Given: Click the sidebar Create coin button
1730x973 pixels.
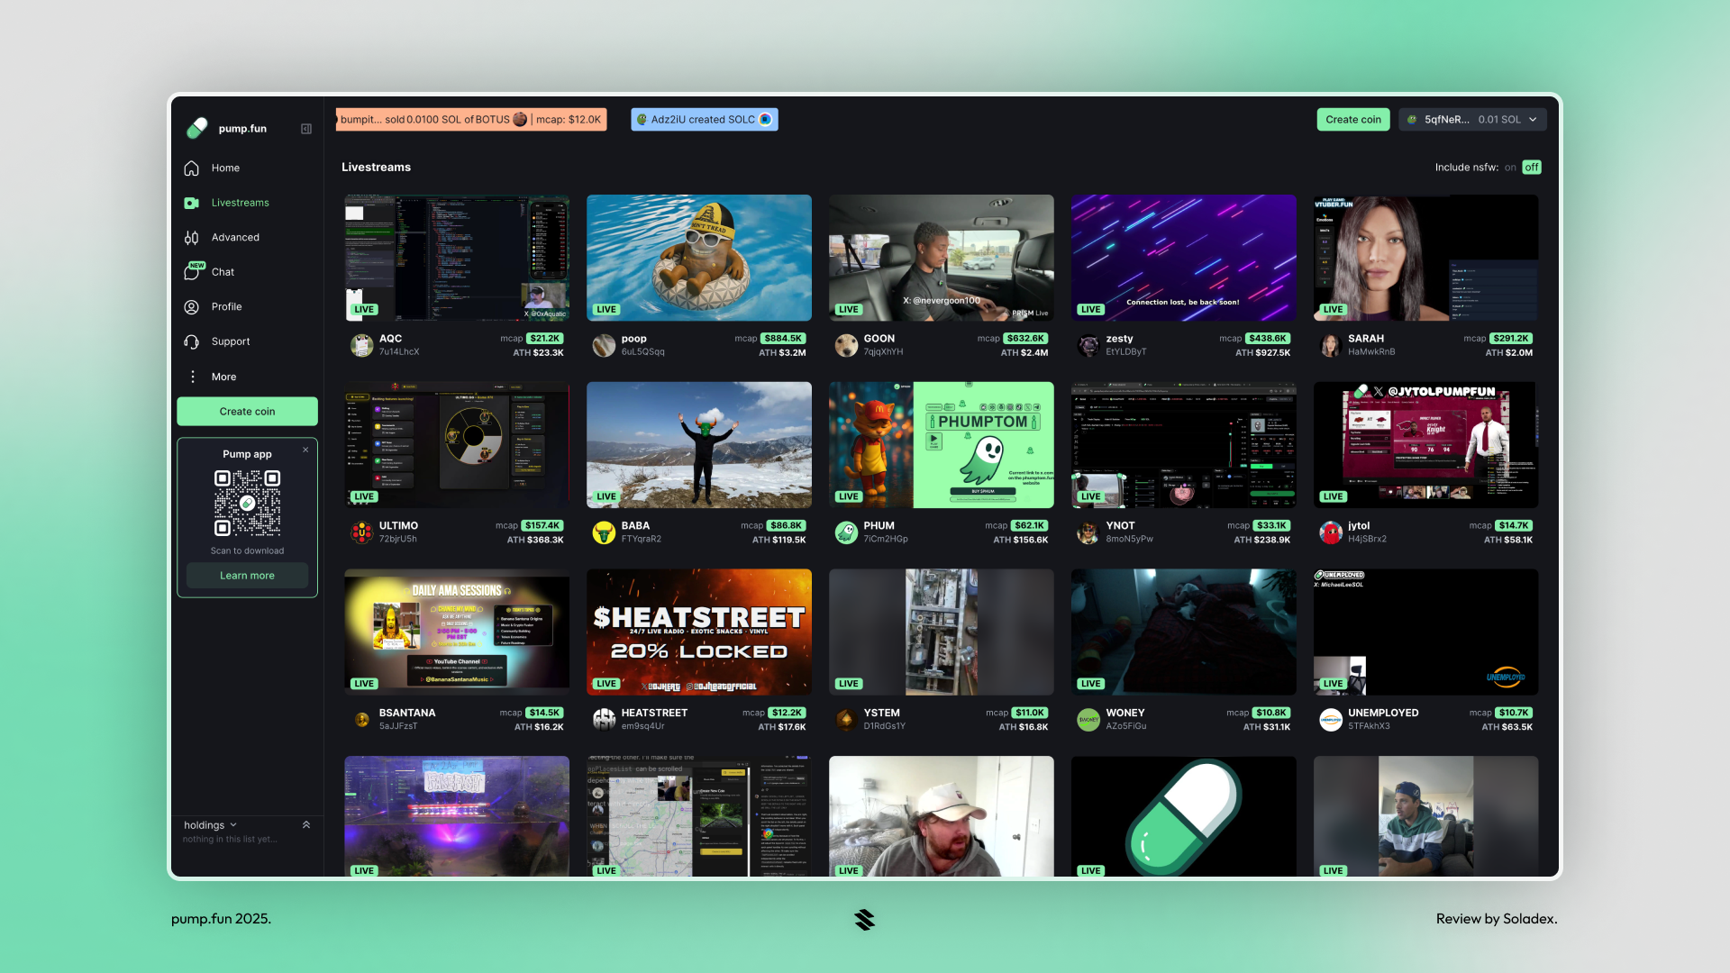Looking at the screenshot, I should (247, 412).
